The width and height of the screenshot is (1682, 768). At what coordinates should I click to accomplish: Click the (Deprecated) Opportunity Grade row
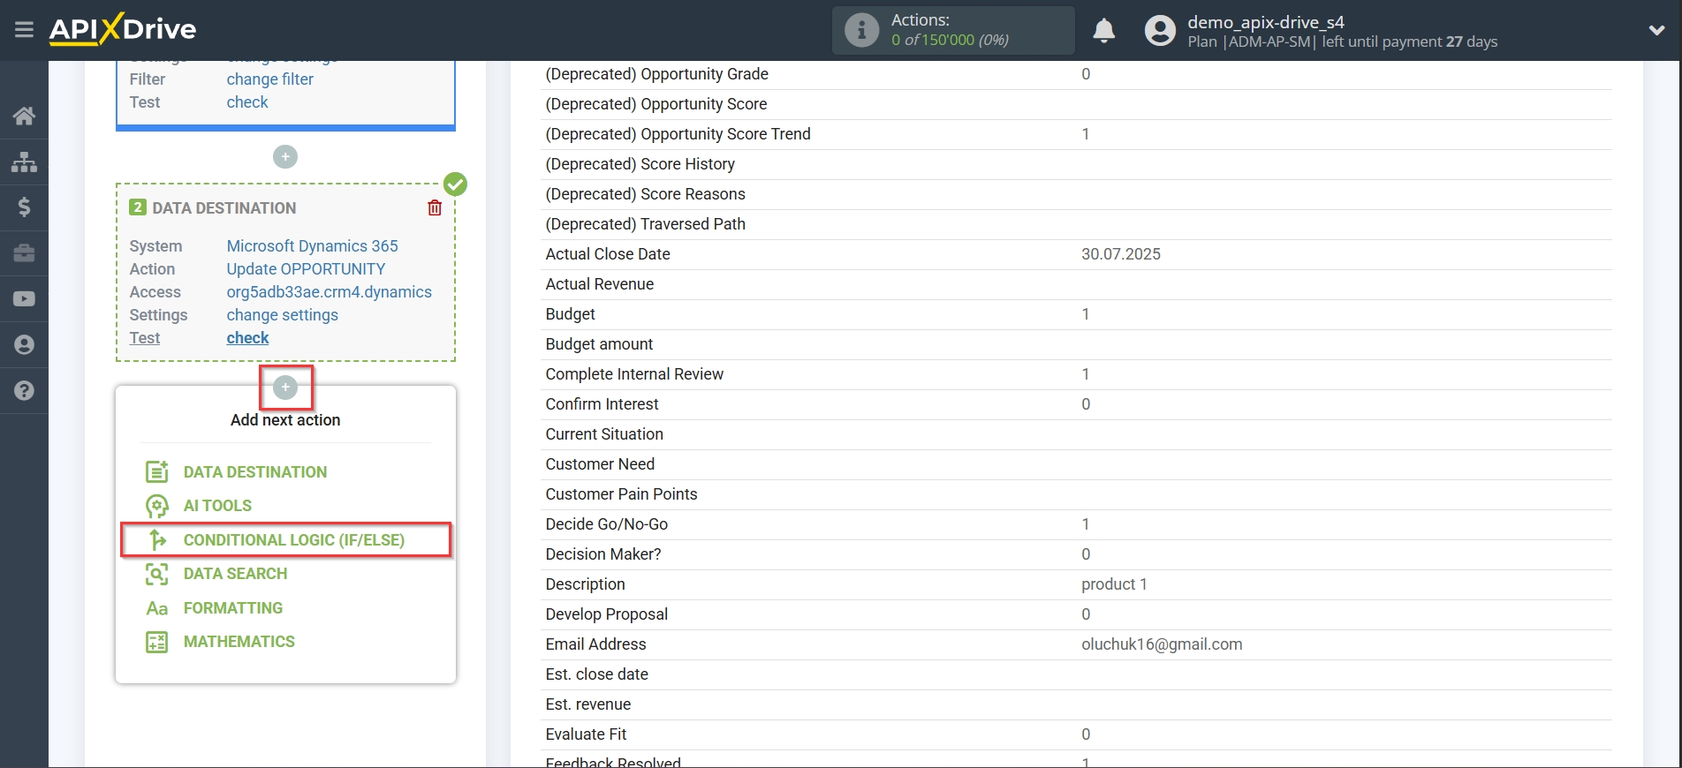[1076, 74]
